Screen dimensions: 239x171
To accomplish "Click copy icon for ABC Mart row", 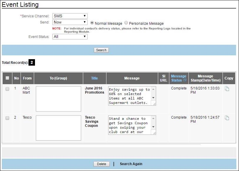I will pyautogui.click(x=227, y=89).
